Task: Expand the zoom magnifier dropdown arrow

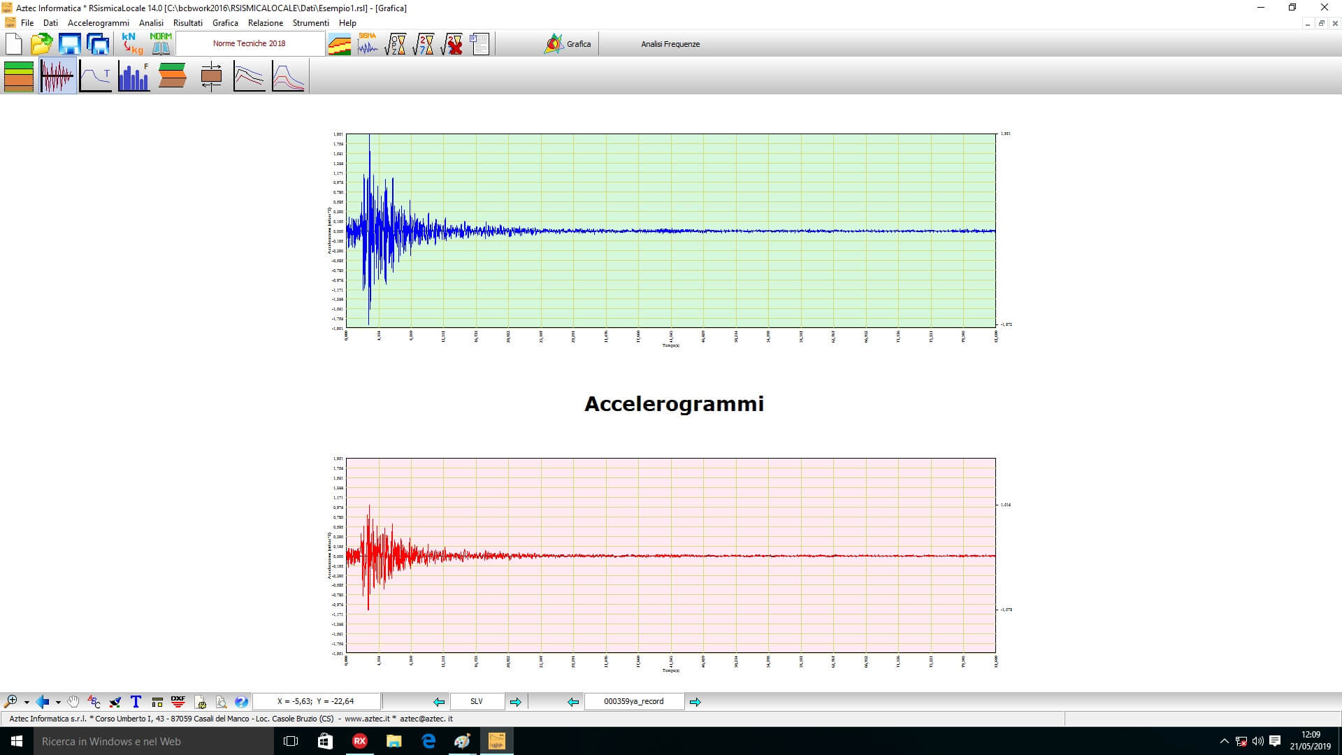Action: pyautogui.click(x=27, y=702)
